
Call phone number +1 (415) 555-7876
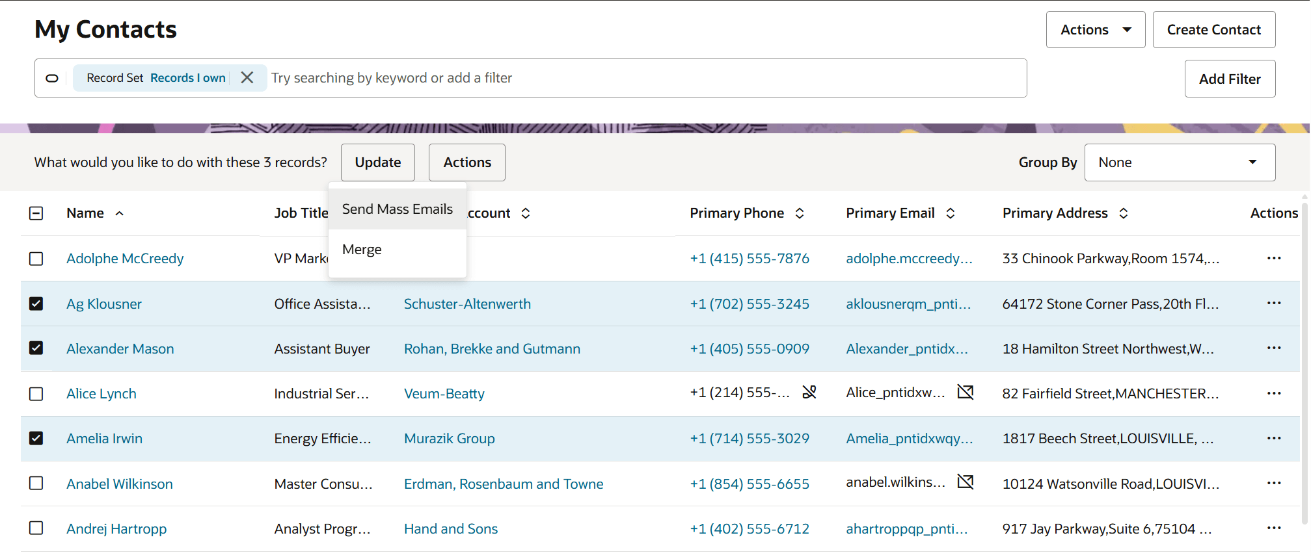pos(750,259)
